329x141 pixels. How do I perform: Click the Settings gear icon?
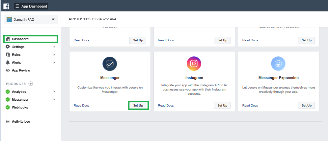(8, 47)
